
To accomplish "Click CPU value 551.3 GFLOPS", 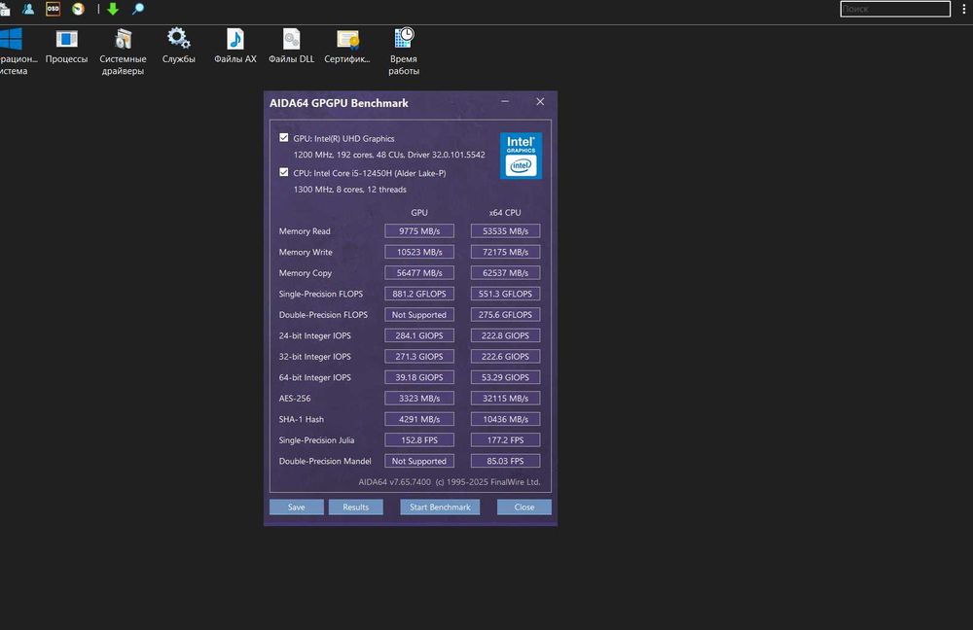I will [x=505, y=294].
